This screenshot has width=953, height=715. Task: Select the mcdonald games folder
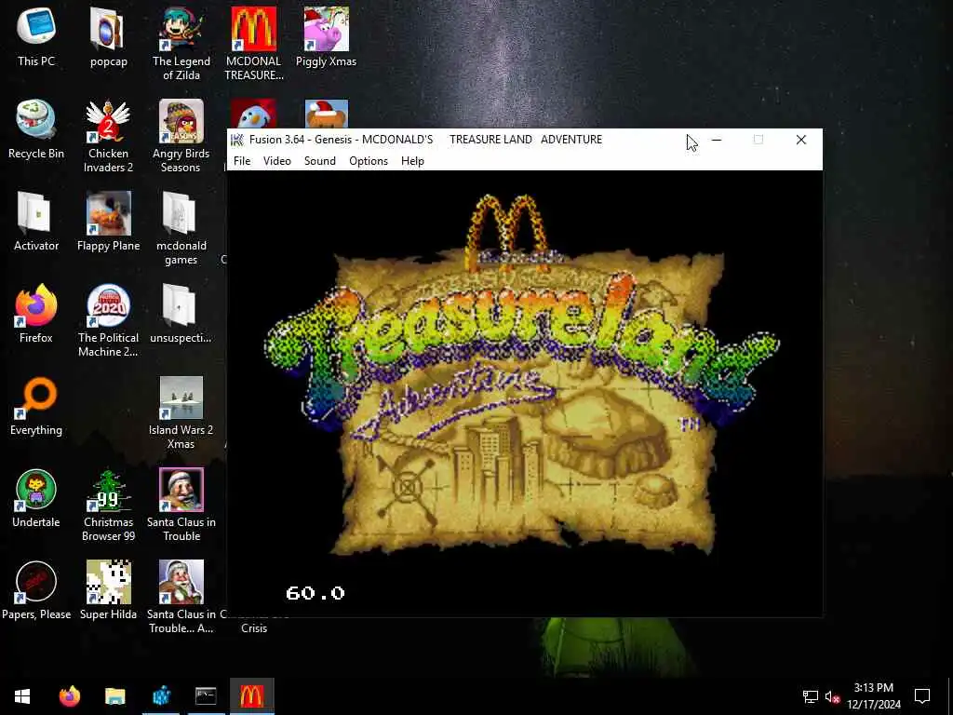tap(181, 229)
